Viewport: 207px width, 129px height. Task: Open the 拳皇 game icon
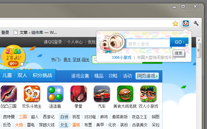tap(78, 94)
